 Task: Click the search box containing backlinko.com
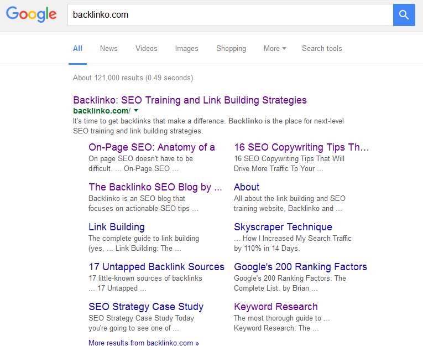229,15
